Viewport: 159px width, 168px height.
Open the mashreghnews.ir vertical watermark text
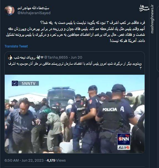(152, 19)
